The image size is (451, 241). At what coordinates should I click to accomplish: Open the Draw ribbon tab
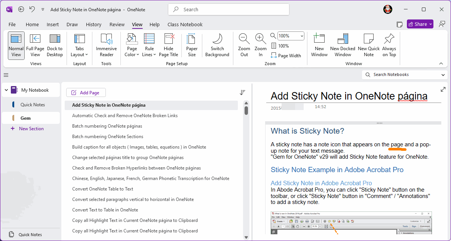point(72,24)
